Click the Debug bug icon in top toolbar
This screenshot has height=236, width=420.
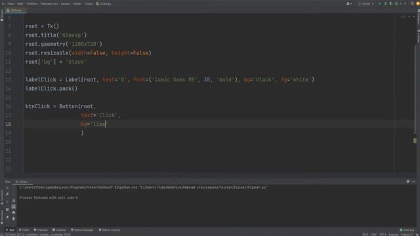click(385, 3)
